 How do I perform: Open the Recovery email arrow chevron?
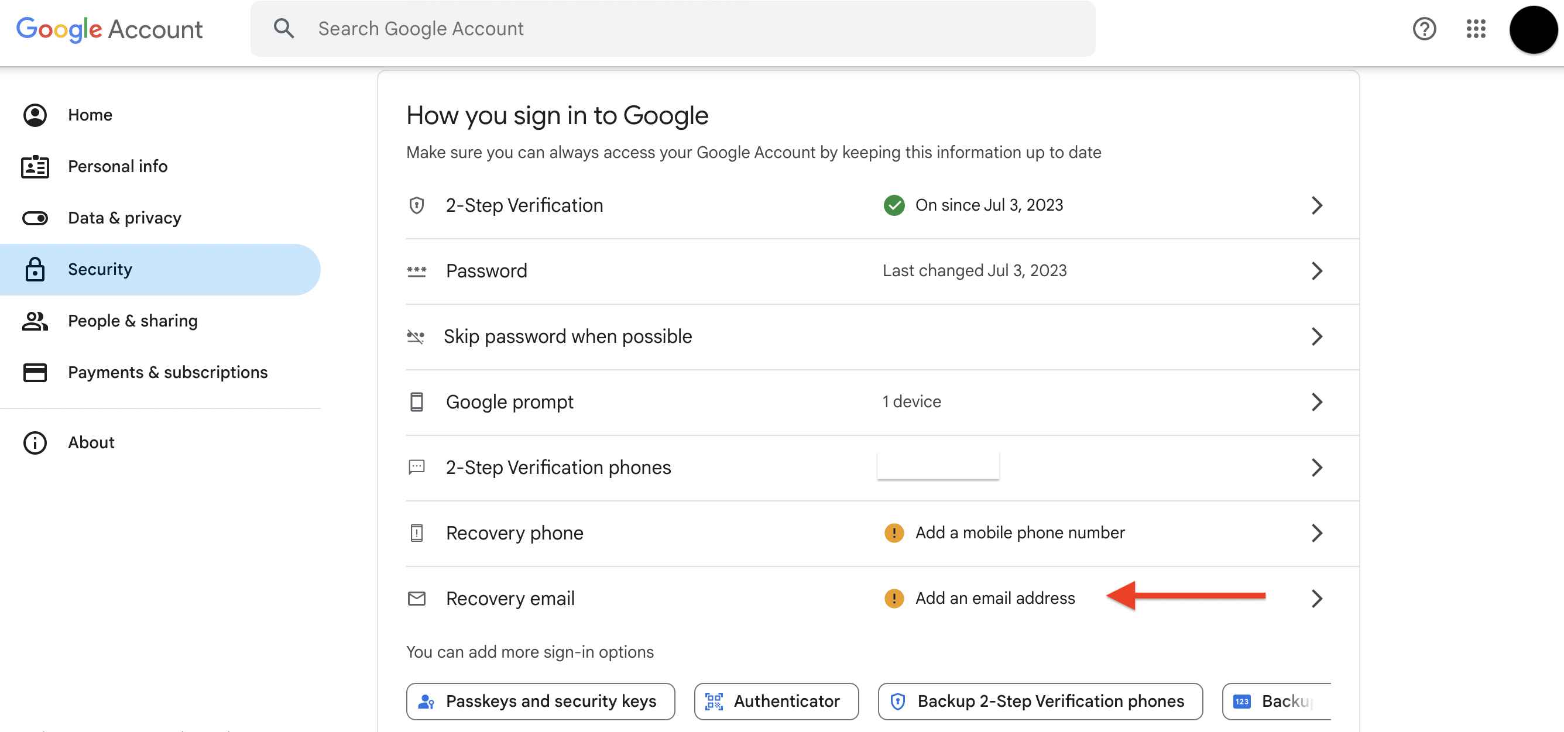pyautogui.click(x=1316, y=599)
